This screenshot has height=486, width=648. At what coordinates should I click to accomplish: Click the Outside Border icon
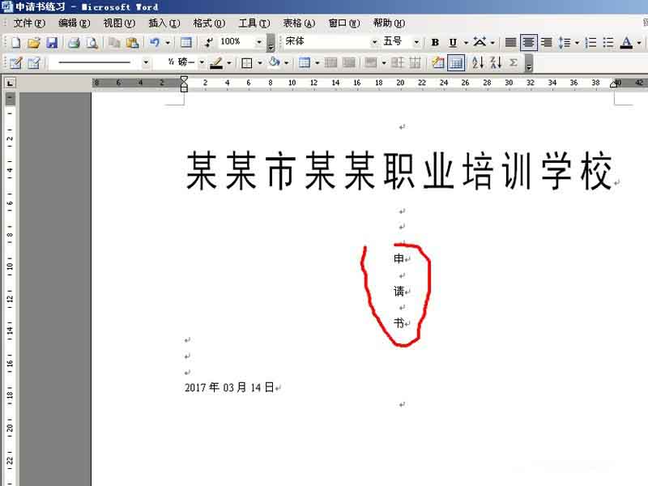tap(247, 63)
